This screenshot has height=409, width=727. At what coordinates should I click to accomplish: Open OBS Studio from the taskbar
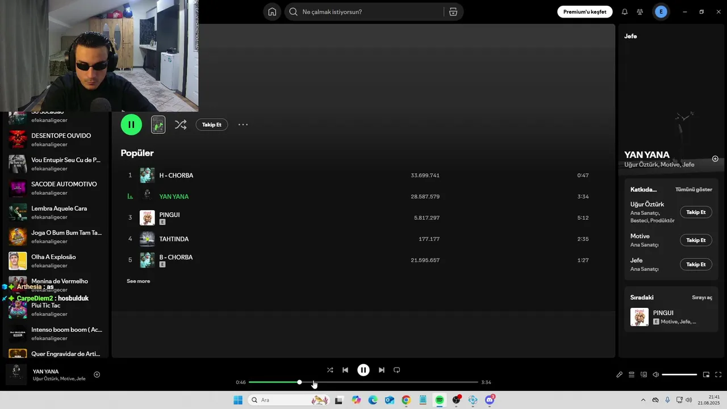pos(456,400)
